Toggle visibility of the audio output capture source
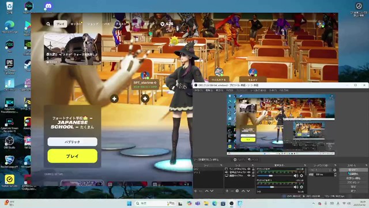The image size is (369, 208). 248,172
